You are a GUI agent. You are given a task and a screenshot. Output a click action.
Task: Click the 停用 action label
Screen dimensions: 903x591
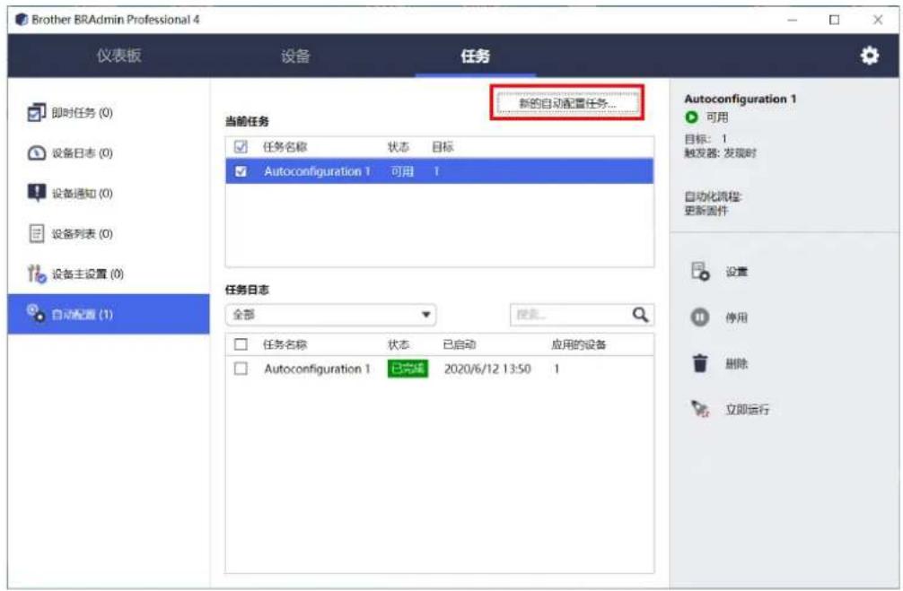click(736, 317)
